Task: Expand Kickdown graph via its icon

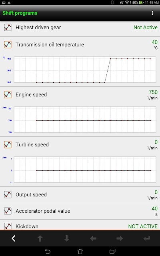Action: [8, 226]
